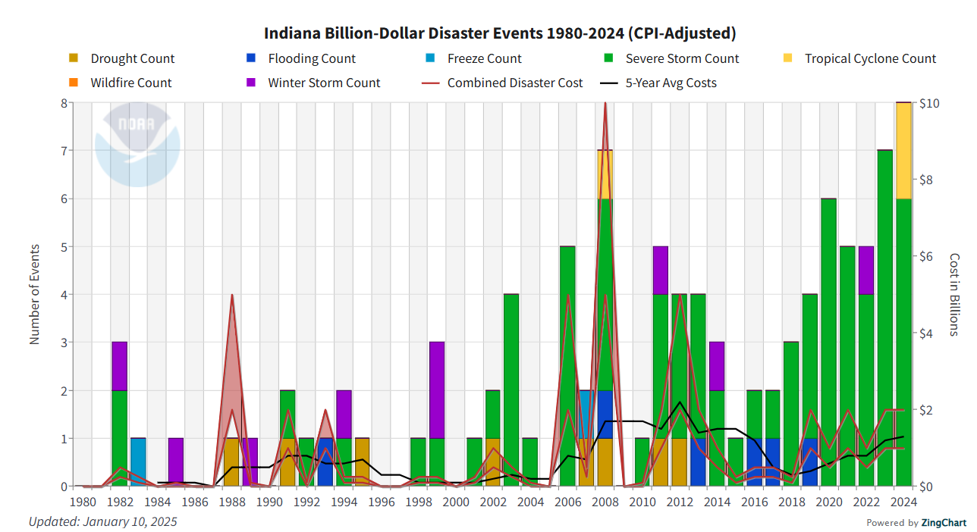Click the chart title text
Screen dimensions: 977x532
pyautogui.click(x=500, y=33)
